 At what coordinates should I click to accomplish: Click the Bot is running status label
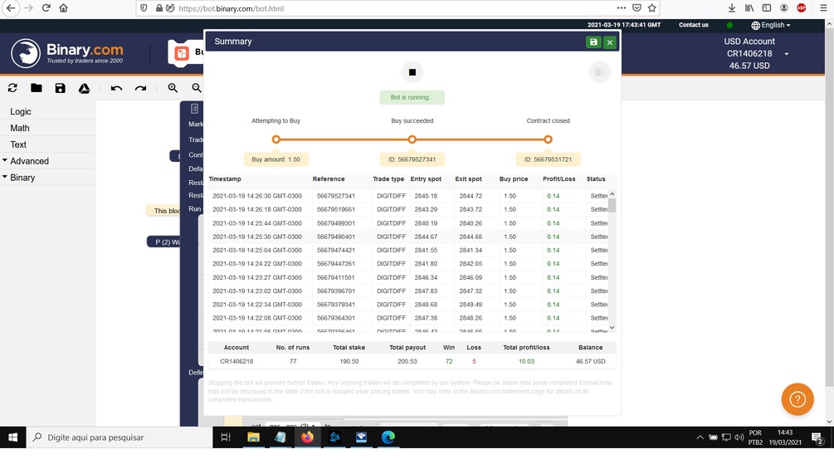click(412, 97)
